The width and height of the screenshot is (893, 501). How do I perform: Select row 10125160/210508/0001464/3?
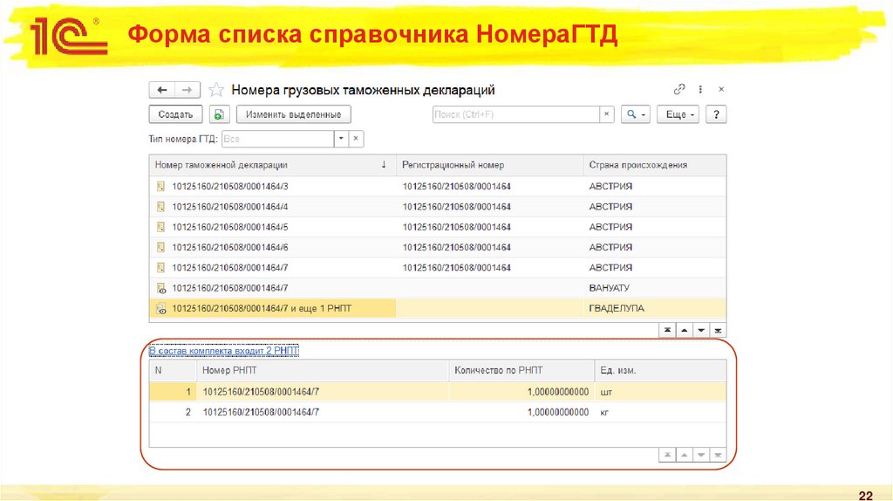tap(438, 187)
